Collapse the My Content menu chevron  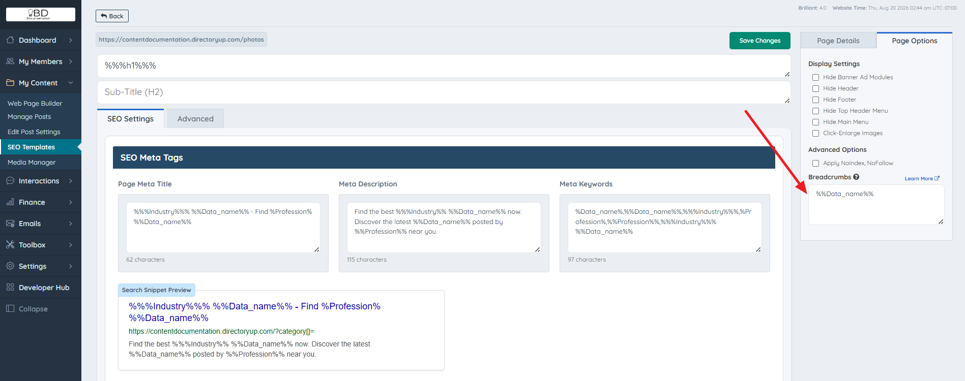coord(71,83)
